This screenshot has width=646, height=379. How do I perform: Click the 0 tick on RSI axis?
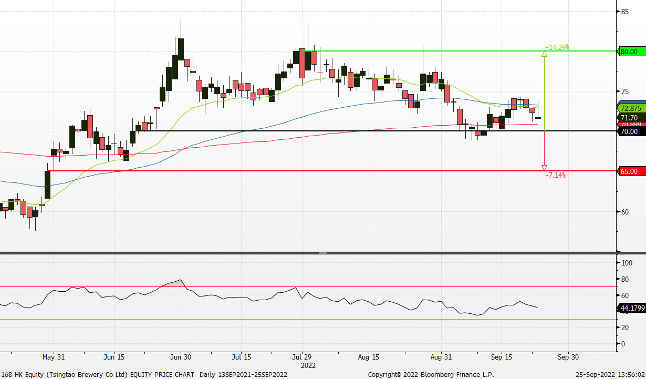tap(623, 344)
